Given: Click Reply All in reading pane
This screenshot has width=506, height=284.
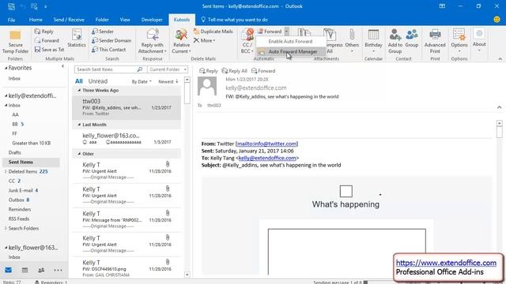Looking at the screenshot, I should [x=235, y=71].
